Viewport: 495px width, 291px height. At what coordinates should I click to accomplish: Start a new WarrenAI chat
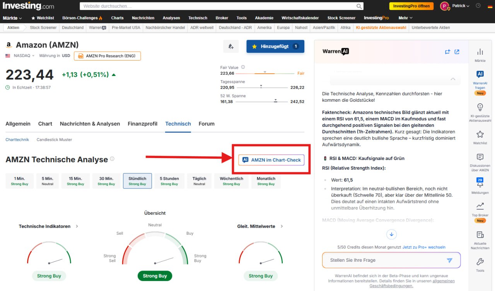pos(447,52)
